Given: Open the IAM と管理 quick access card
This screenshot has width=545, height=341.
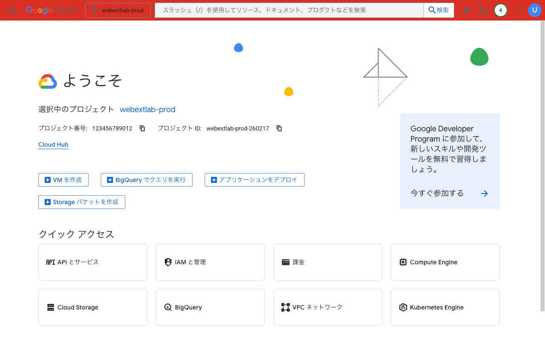Looking at the screenshot, I should click(210, 262).
